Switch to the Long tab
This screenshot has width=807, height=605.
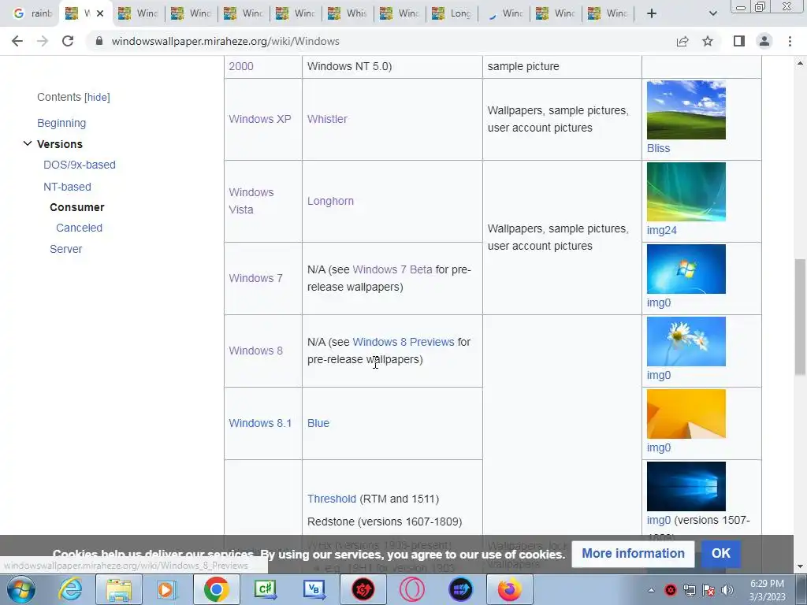click(452, 13)
